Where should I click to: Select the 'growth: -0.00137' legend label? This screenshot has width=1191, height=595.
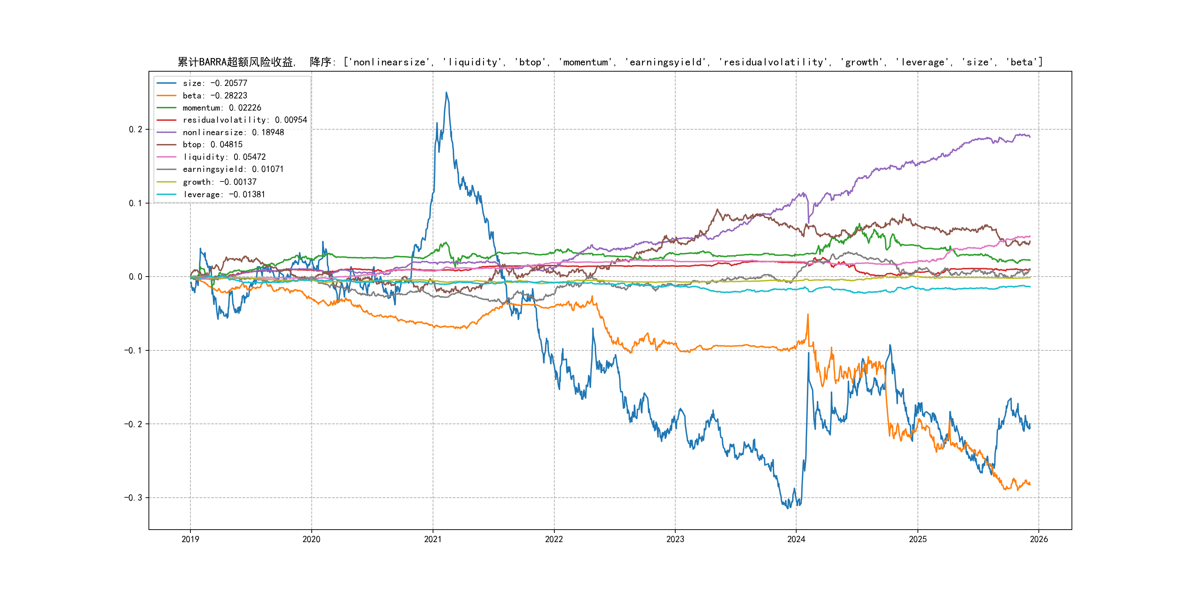tap(219, 182)
